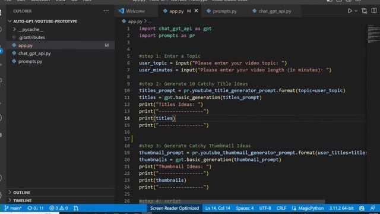This screenshot has width=380, height=214.
Task: Open Explorer views and more actions menu
Action: click(x=106, y=11)
